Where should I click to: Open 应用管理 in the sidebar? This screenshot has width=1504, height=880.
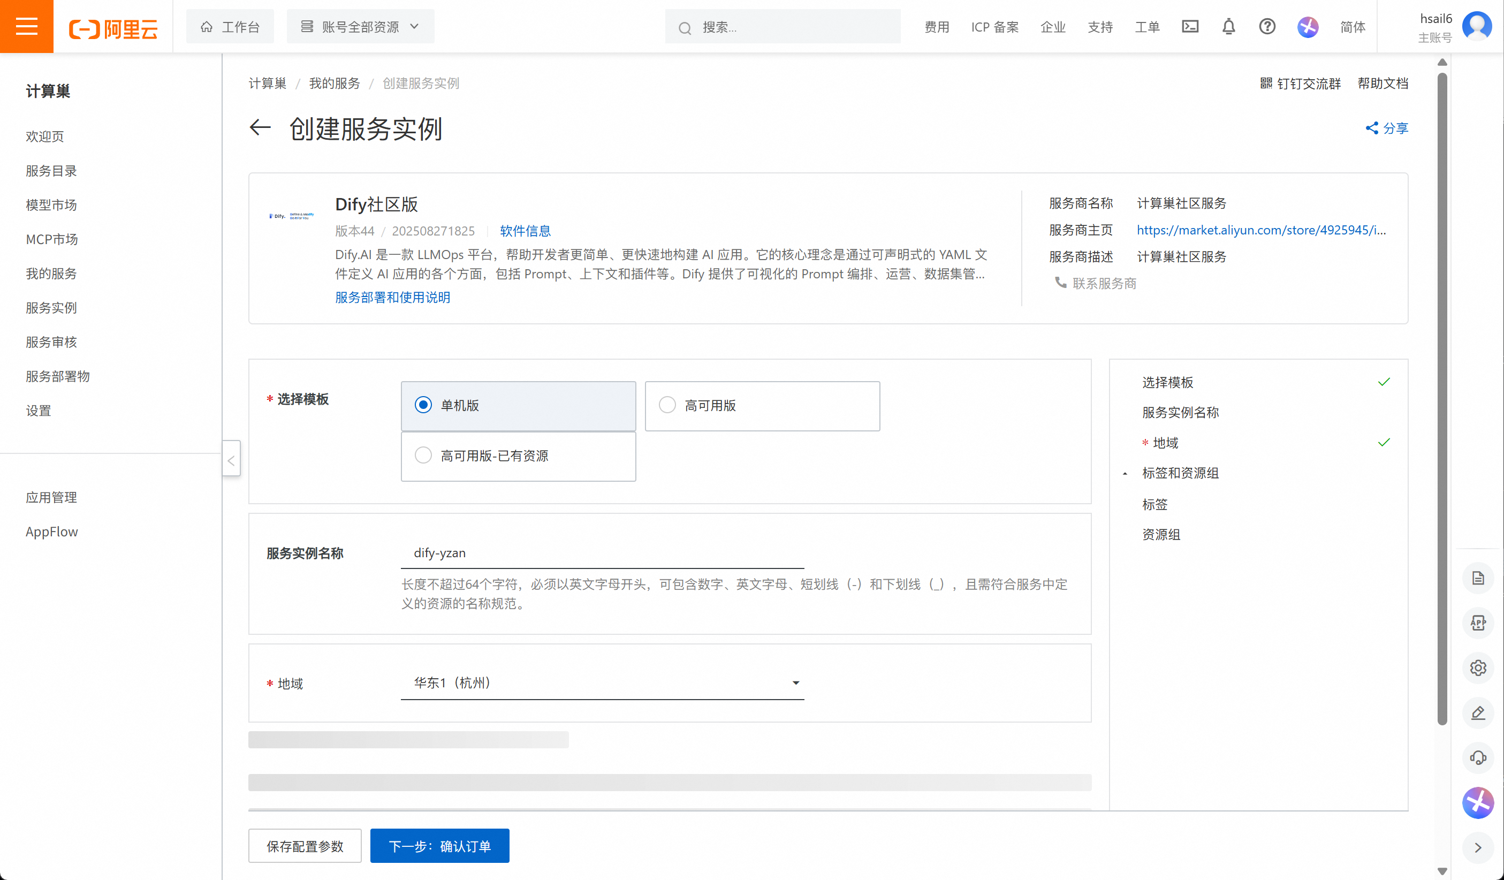pos(51,497)
